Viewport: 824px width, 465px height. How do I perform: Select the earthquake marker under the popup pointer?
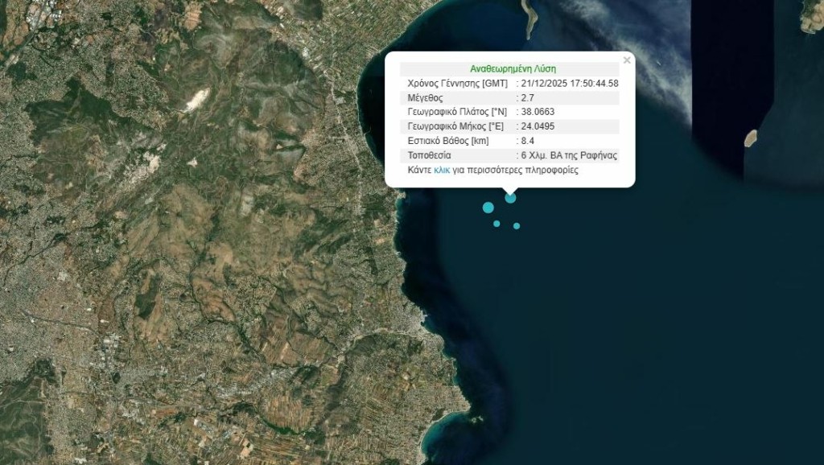click(510, 198)
